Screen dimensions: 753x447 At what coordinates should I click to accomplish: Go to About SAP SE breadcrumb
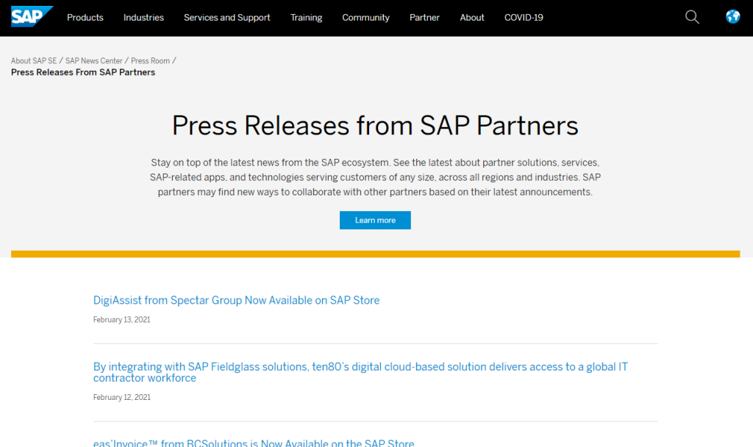tap(34, 61)
